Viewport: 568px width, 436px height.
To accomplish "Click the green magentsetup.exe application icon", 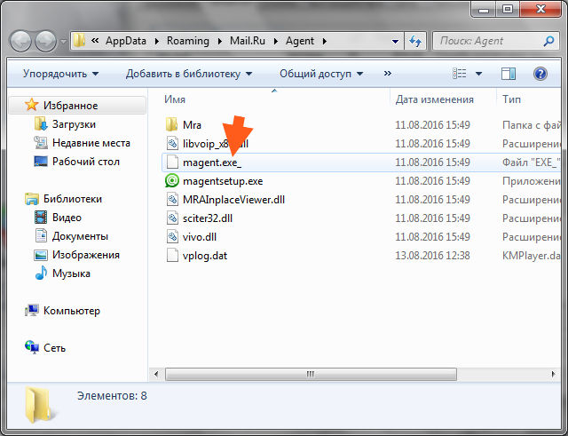I will coord(172,180).
